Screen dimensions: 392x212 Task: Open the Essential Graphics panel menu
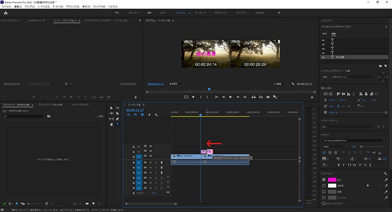[x=386, y=27]
